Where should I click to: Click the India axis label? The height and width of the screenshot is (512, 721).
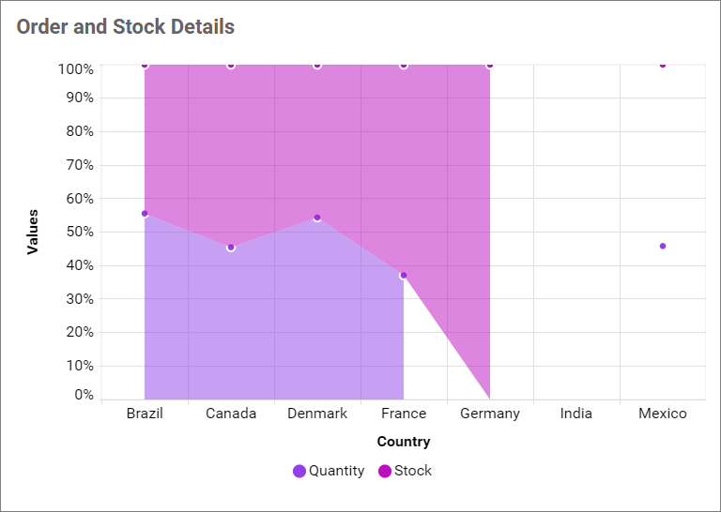coord(576,414)
